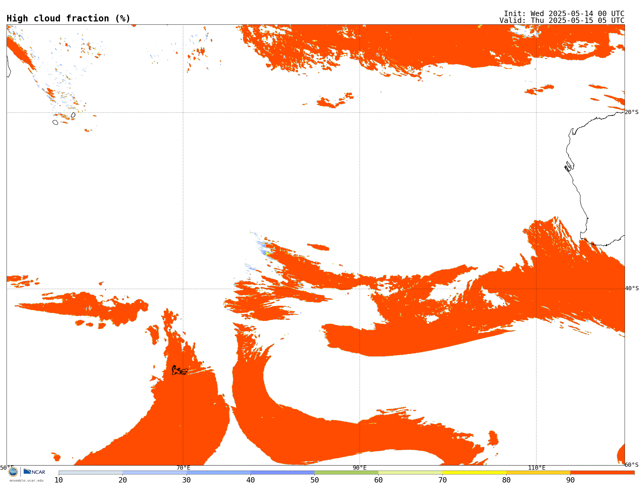Open the ensemble.ucar.edu link text
This screenshot has height=484, width=644.
(27, 480)
